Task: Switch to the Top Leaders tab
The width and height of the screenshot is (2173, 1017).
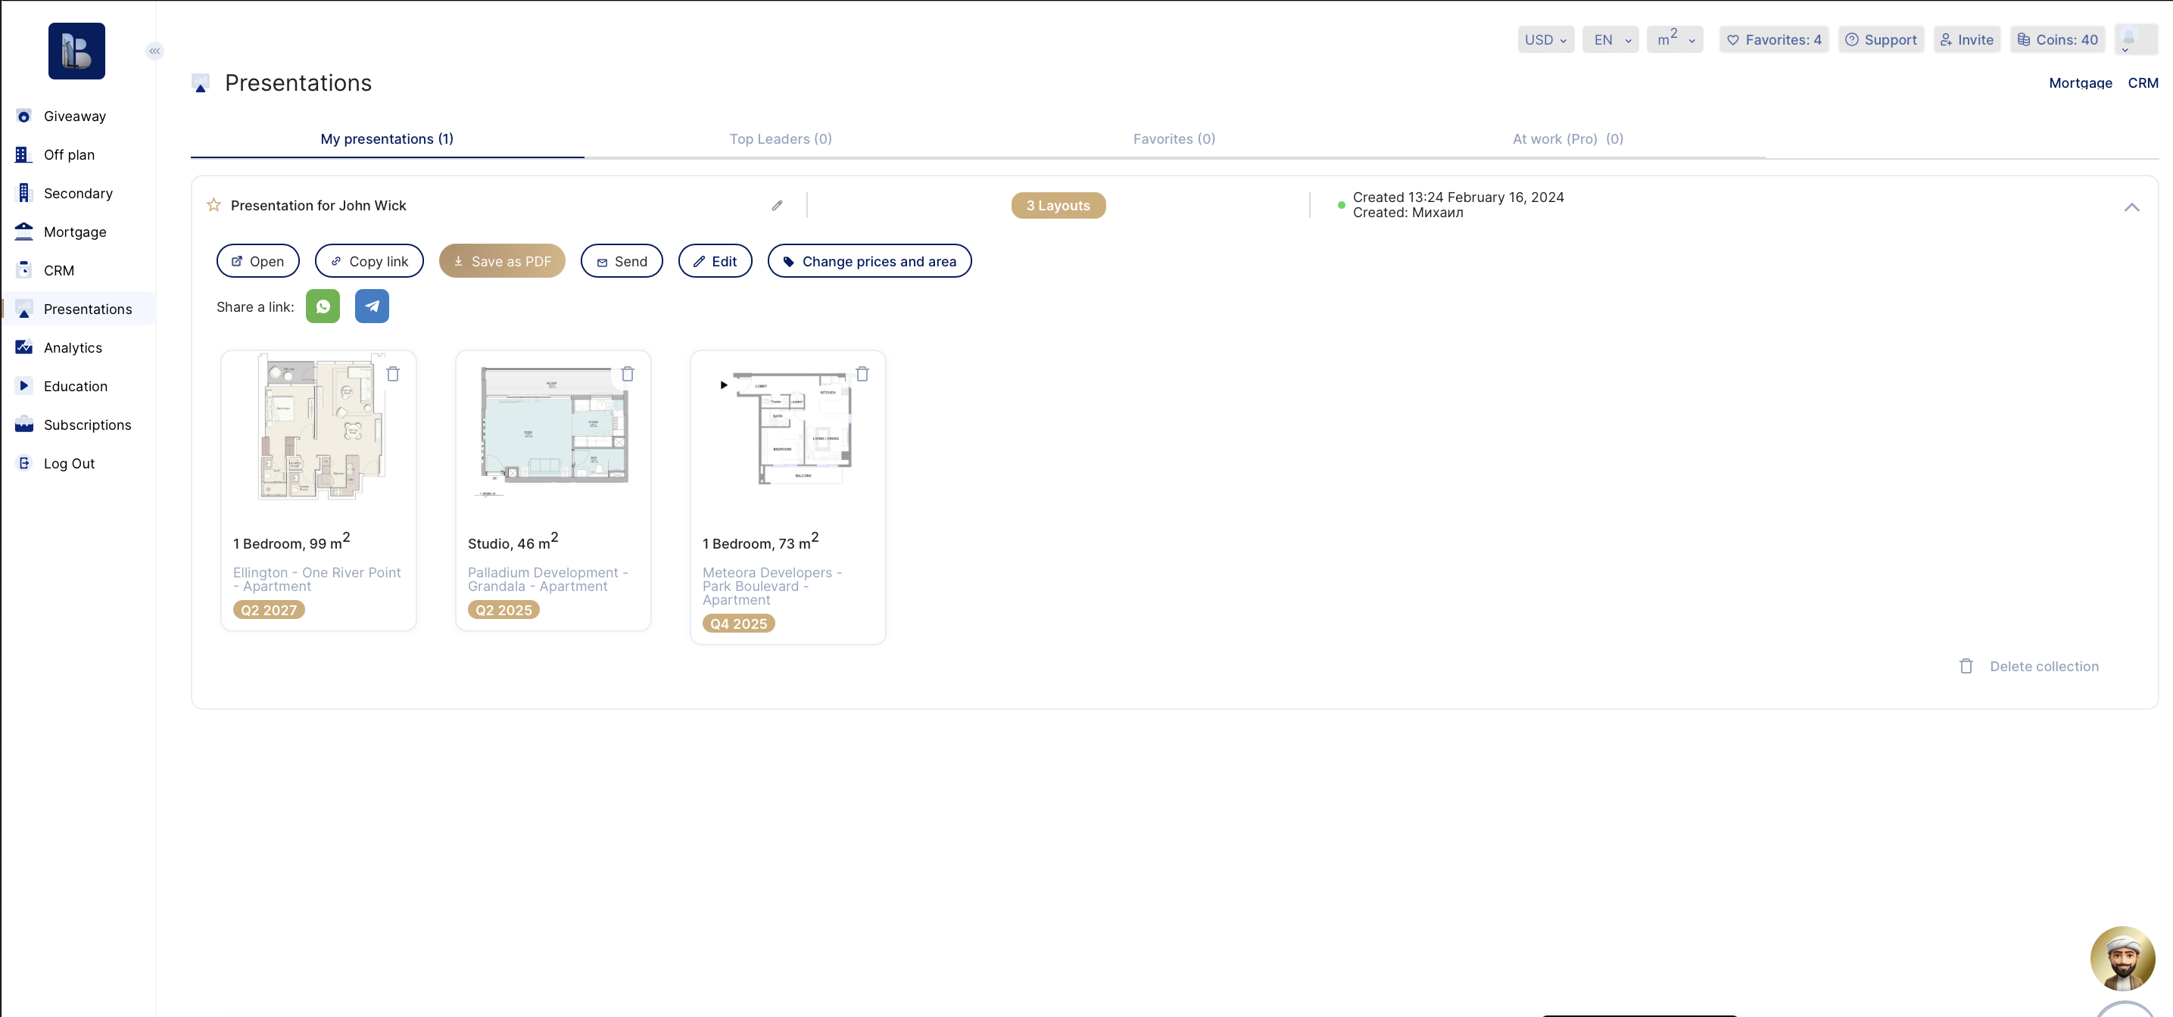Action: pyautogui.click(x=781, y=139)
